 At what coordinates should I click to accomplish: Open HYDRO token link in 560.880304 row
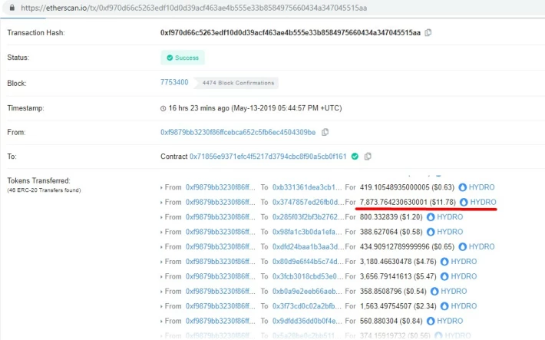(x=450, y=321)
